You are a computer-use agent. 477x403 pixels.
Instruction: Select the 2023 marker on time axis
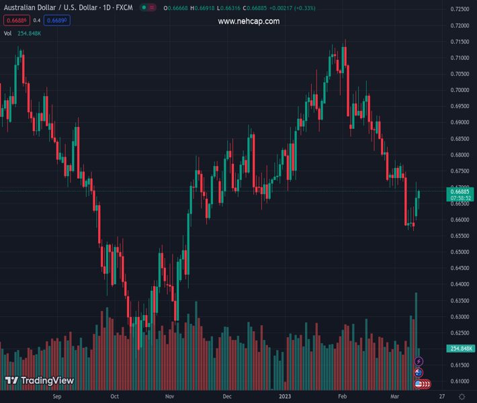[x=284, y=397]
